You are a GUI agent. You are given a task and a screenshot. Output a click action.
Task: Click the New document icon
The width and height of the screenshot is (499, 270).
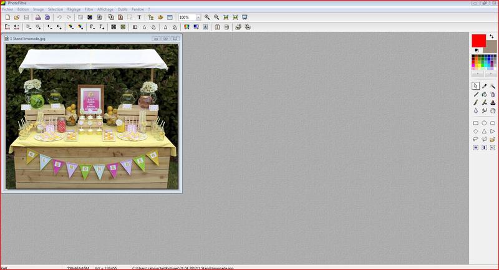pos(7,17)
